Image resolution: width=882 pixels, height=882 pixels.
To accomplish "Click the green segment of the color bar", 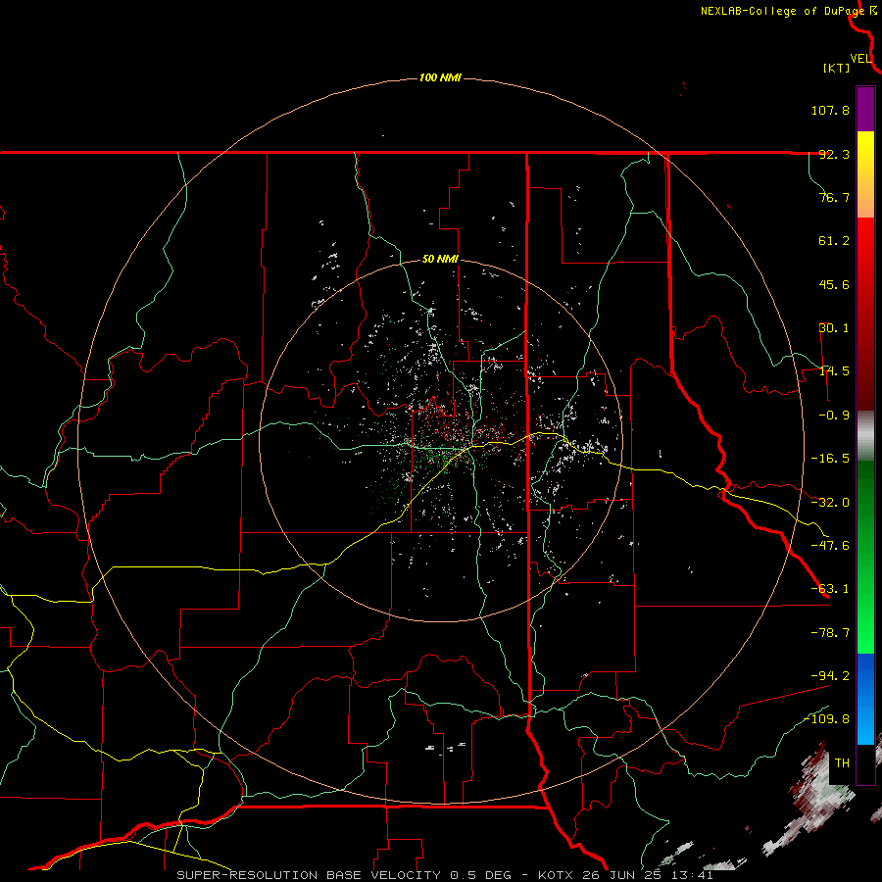I will tap(865, 557).
